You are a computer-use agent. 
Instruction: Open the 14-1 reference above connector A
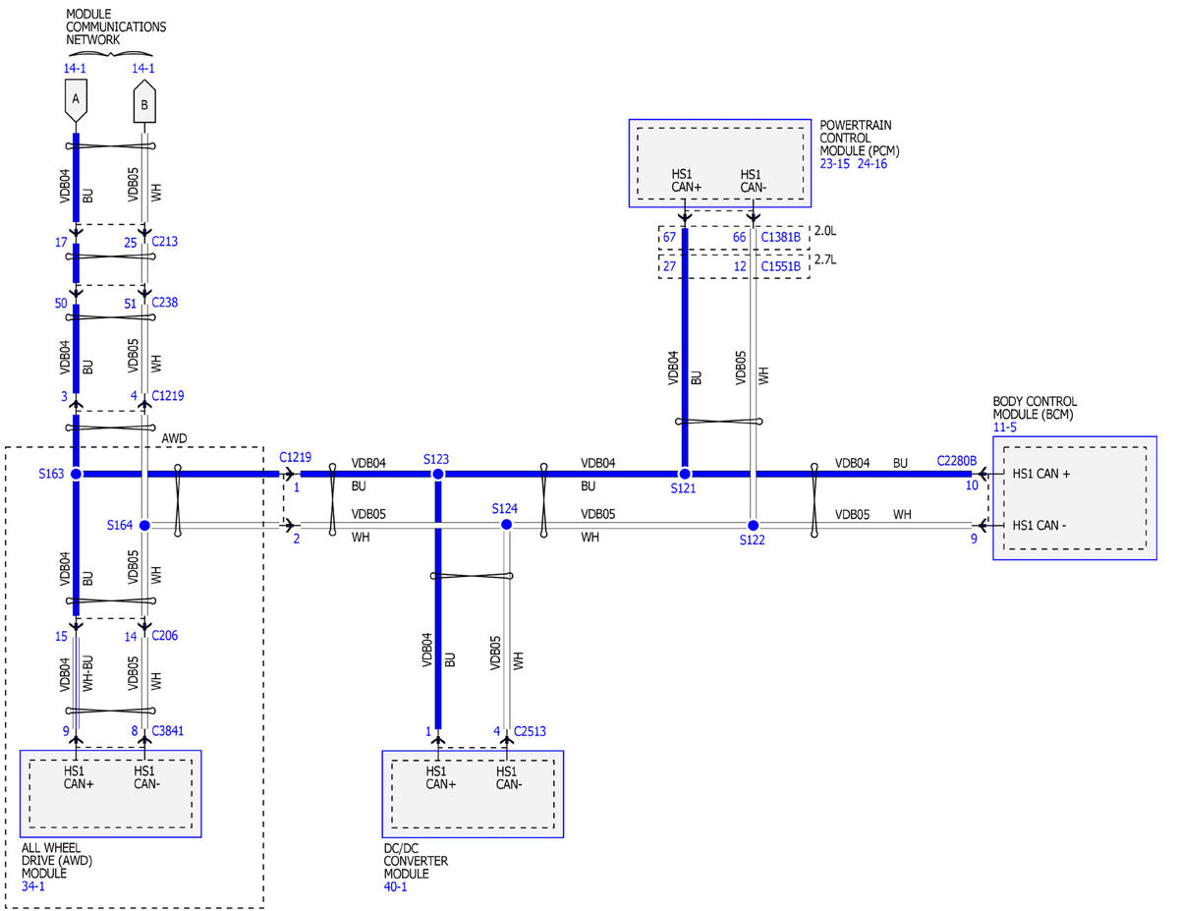[x=75, y=69]
